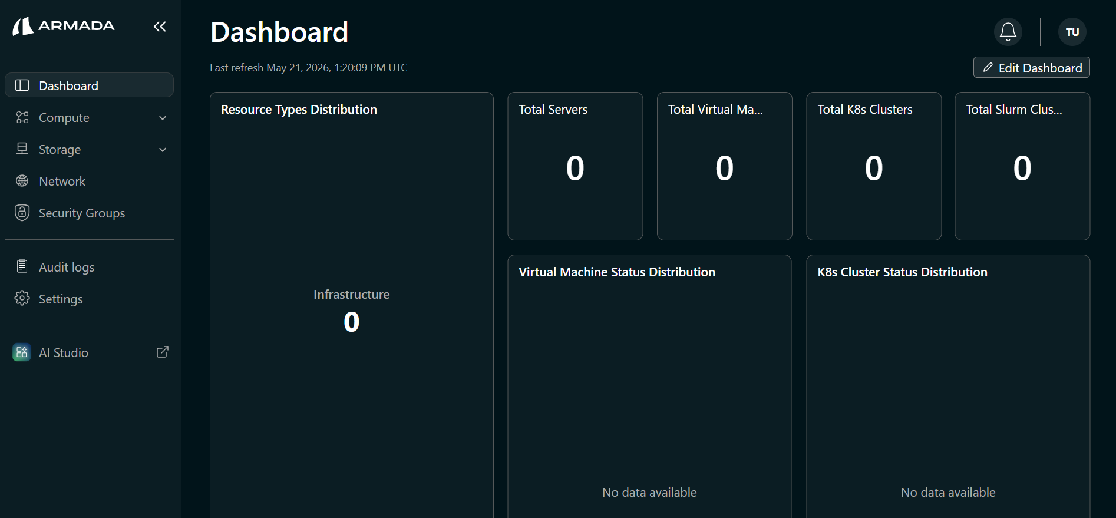Open Settings page from sidebar
The height and width of the screenshot is (518, 1116).
point(89,299)
